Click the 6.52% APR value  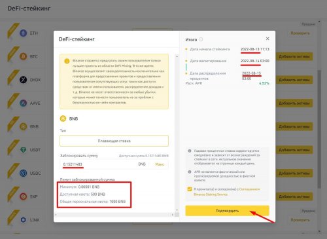pos(264,83)
